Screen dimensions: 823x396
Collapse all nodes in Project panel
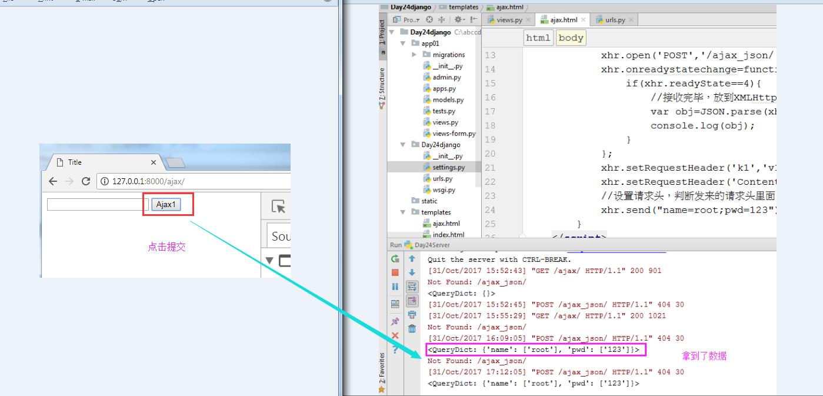441,19
